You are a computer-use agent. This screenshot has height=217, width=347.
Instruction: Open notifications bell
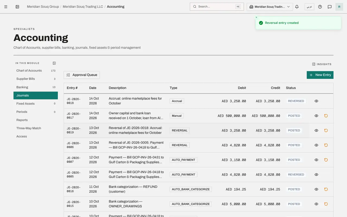[297, 7]
